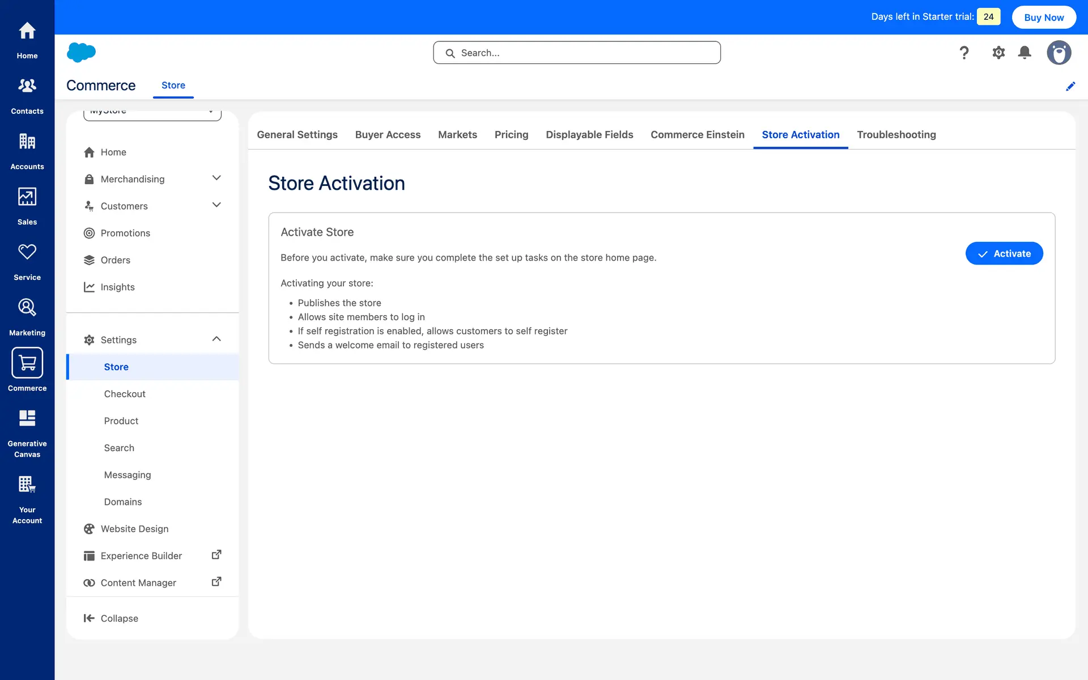Open Experience Builder external link
The width and height of the screenshot is (1088, 680).
216,555
